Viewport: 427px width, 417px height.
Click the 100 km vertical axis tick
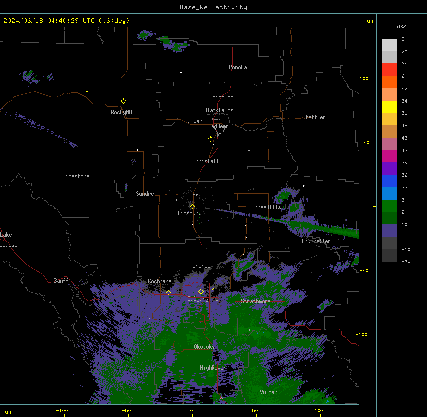[x=364, y=78]
